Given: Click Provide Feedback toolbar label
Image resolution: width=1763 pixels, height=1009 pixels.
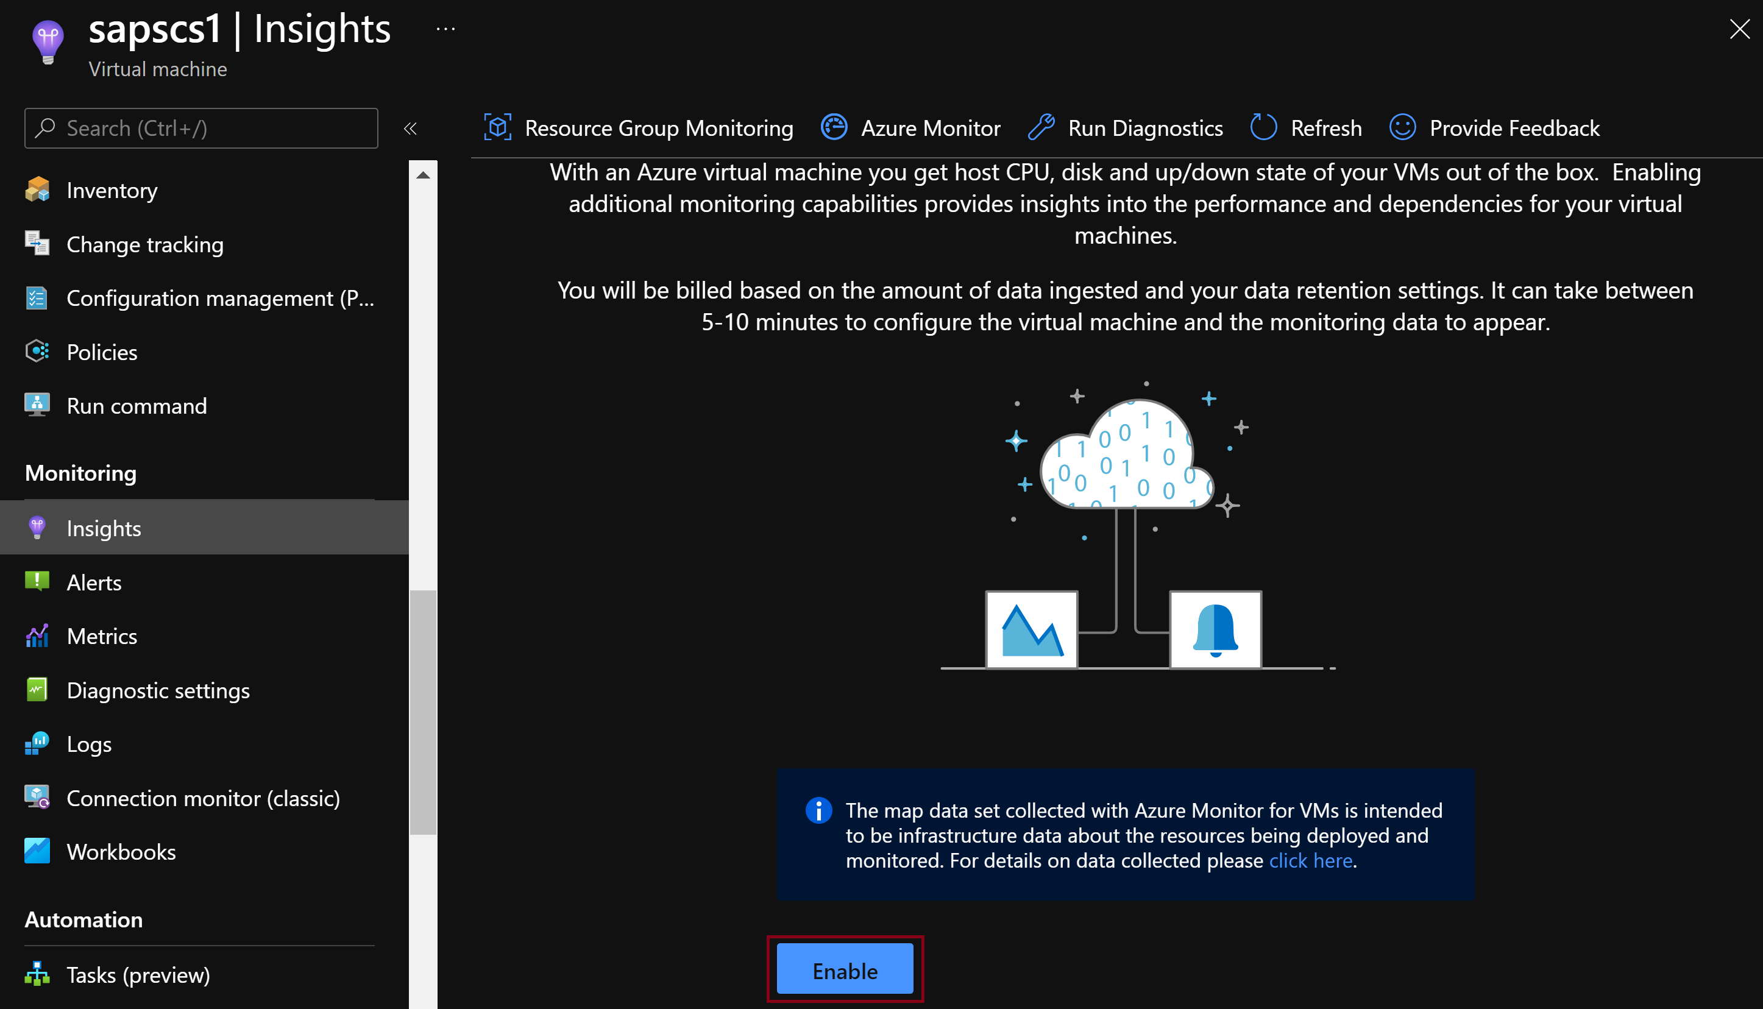Looking at the screenshot, I should click(1515, 128).
